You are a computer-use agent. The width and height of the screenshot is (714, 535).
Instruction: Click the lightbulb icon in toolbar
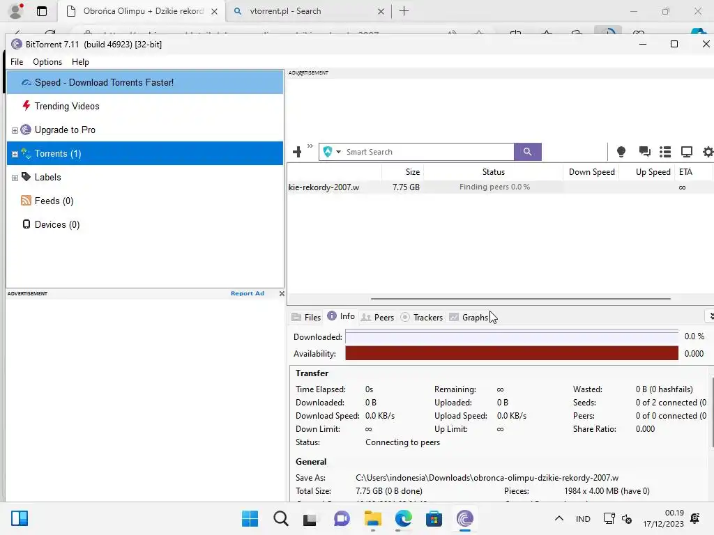[x=621, y=151]
